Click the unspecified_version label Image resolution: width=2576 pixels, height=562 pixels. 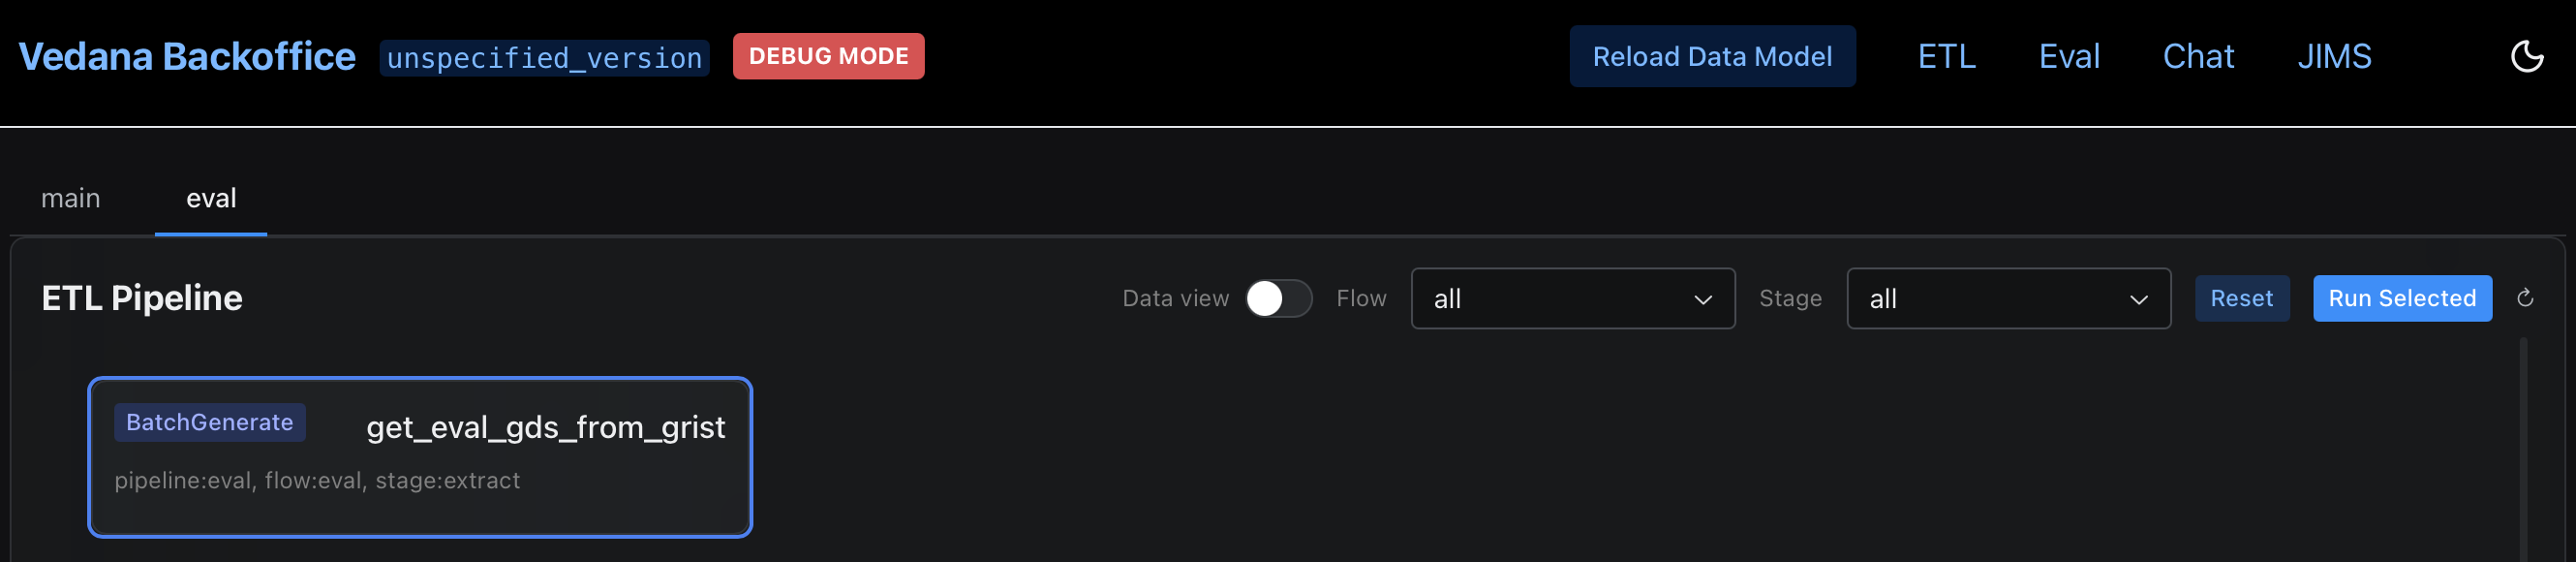click(544, 58)
